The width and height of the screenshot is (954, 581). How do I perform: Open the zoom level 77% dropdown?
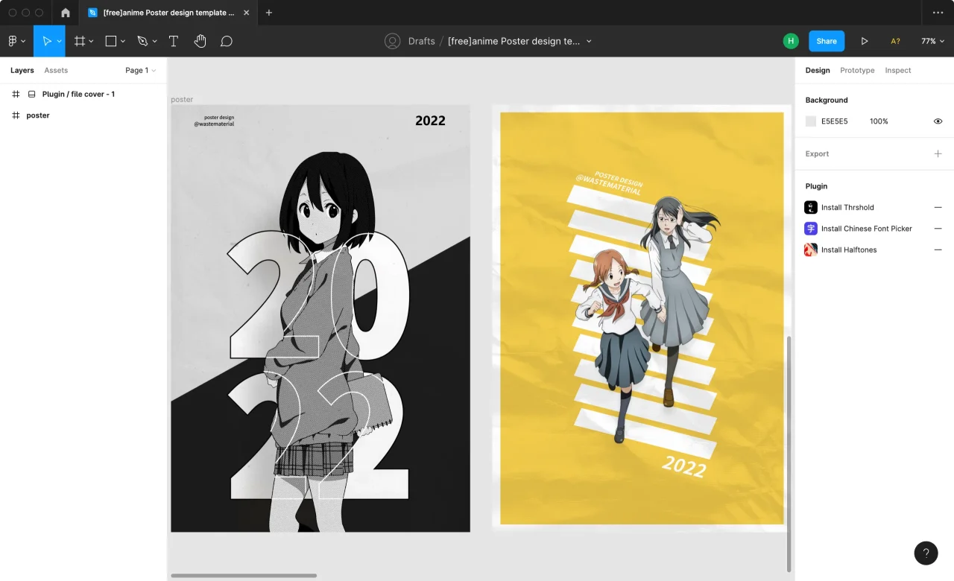932,41
